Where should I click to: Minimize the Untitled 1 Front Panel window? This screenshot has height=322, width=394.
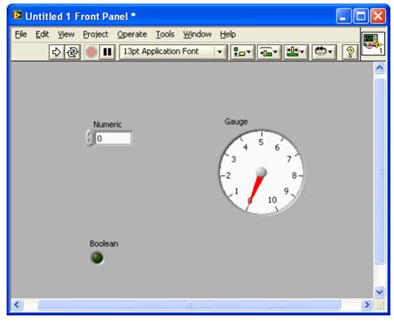[343, 16]
